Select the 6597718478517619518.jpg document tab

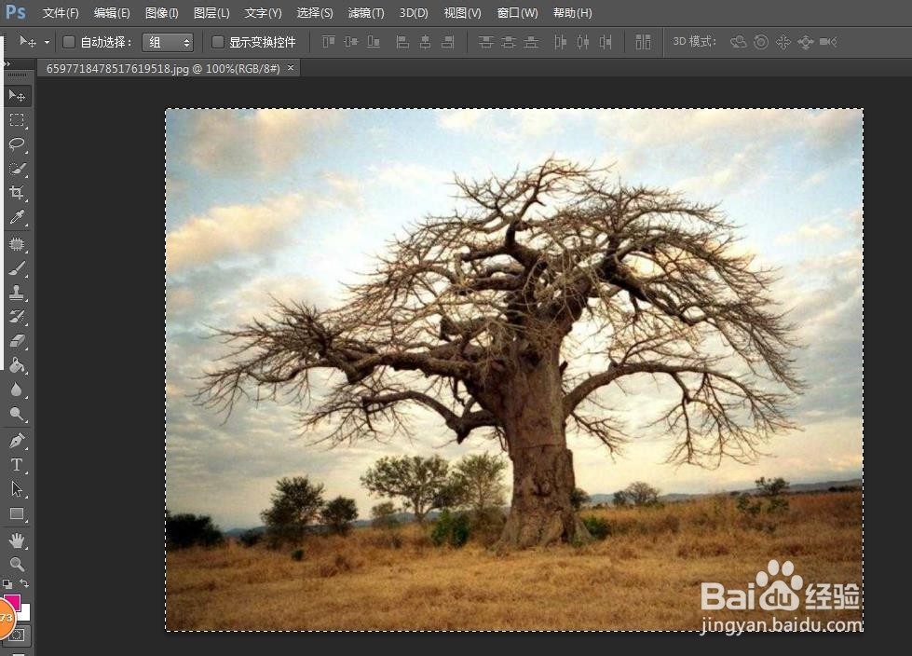tap(163, 69)
